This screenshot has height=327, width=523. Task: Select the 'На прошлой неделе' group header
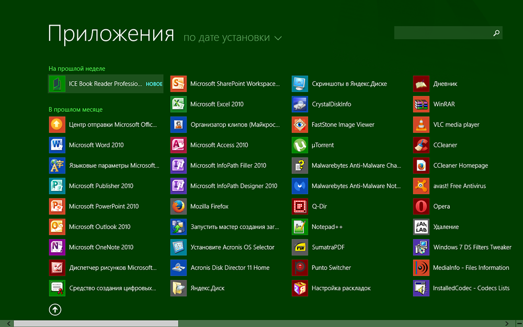click(x=77, y=69)
